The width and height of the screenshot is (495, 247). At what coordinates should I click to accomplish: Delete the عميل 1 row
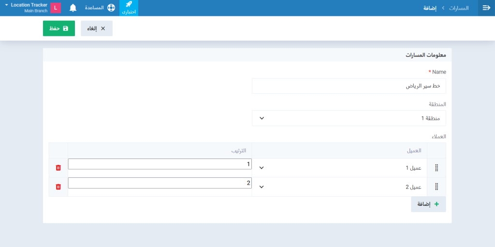pos(58,168)
